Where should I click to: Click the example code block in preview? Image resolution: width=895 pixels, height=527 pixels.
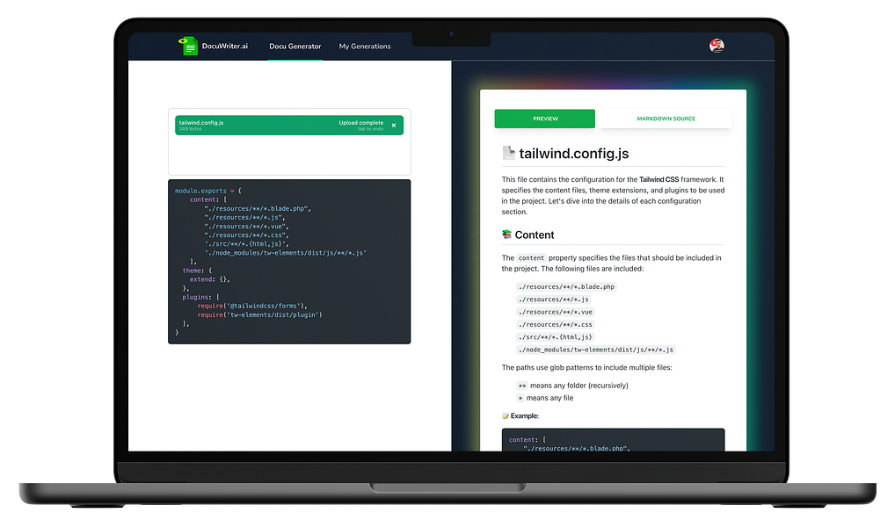click(x=613, y=440)
